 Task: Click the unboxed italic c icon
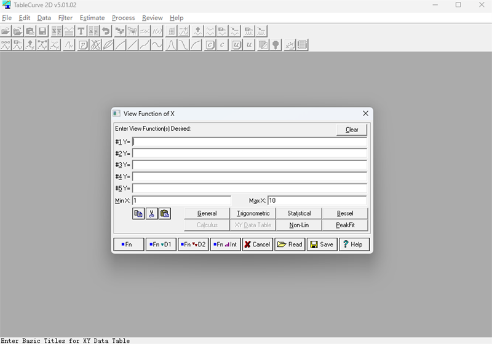click(222, 45)
